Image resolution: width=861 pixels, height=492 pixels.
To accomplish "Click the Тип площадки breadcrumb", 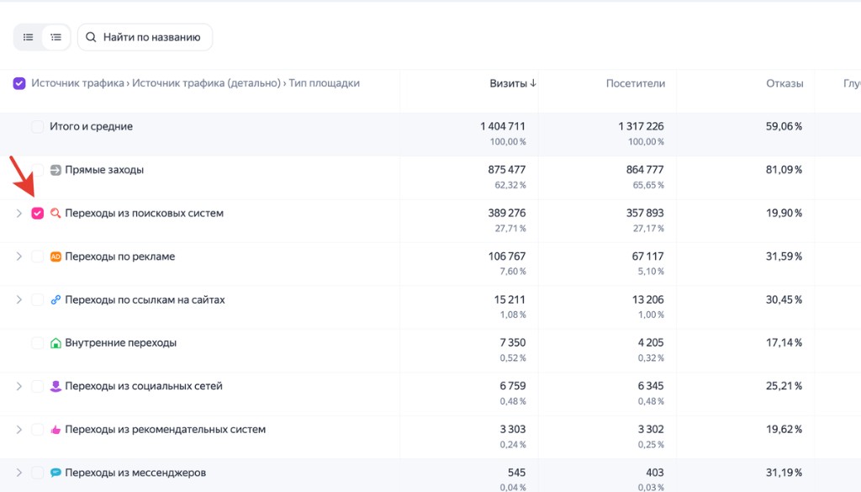I will (324, 83).
